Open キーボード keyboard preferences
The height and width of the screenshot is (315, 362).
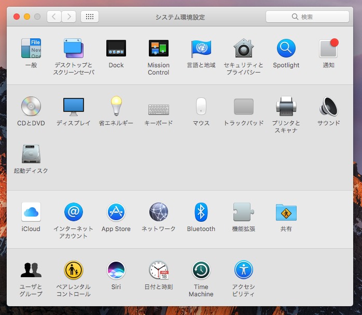click(159, 109)
